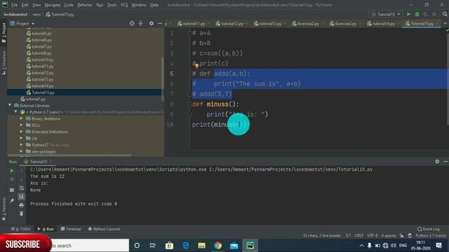Restore layout icon in Run panel
The image size is (449, 252).
[x=12, y=190]
